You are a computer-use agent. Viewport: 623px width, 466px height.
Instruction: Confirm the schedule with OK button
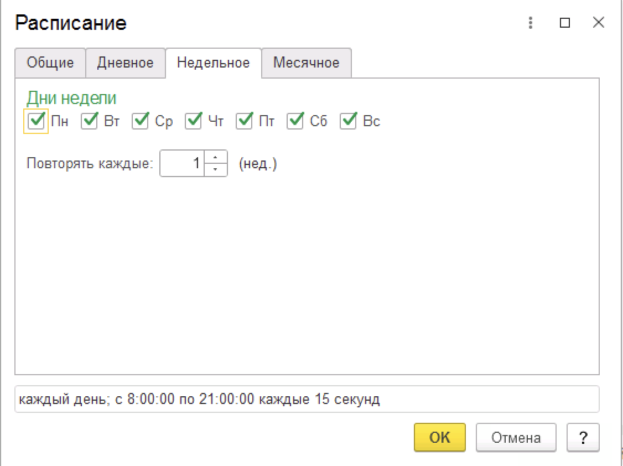(x=439, y=438)
